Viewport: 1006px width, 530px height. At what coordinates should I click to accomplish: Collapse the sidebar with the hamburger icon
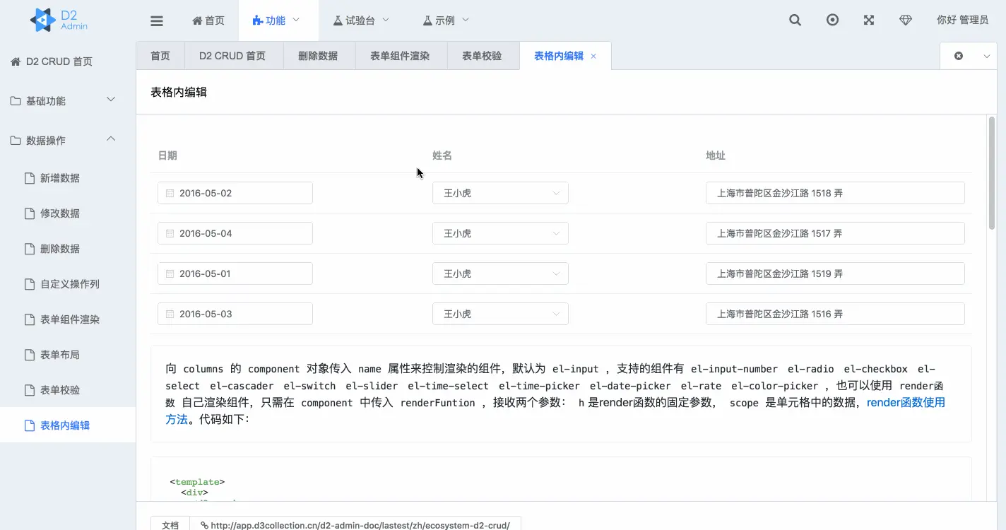156,20
